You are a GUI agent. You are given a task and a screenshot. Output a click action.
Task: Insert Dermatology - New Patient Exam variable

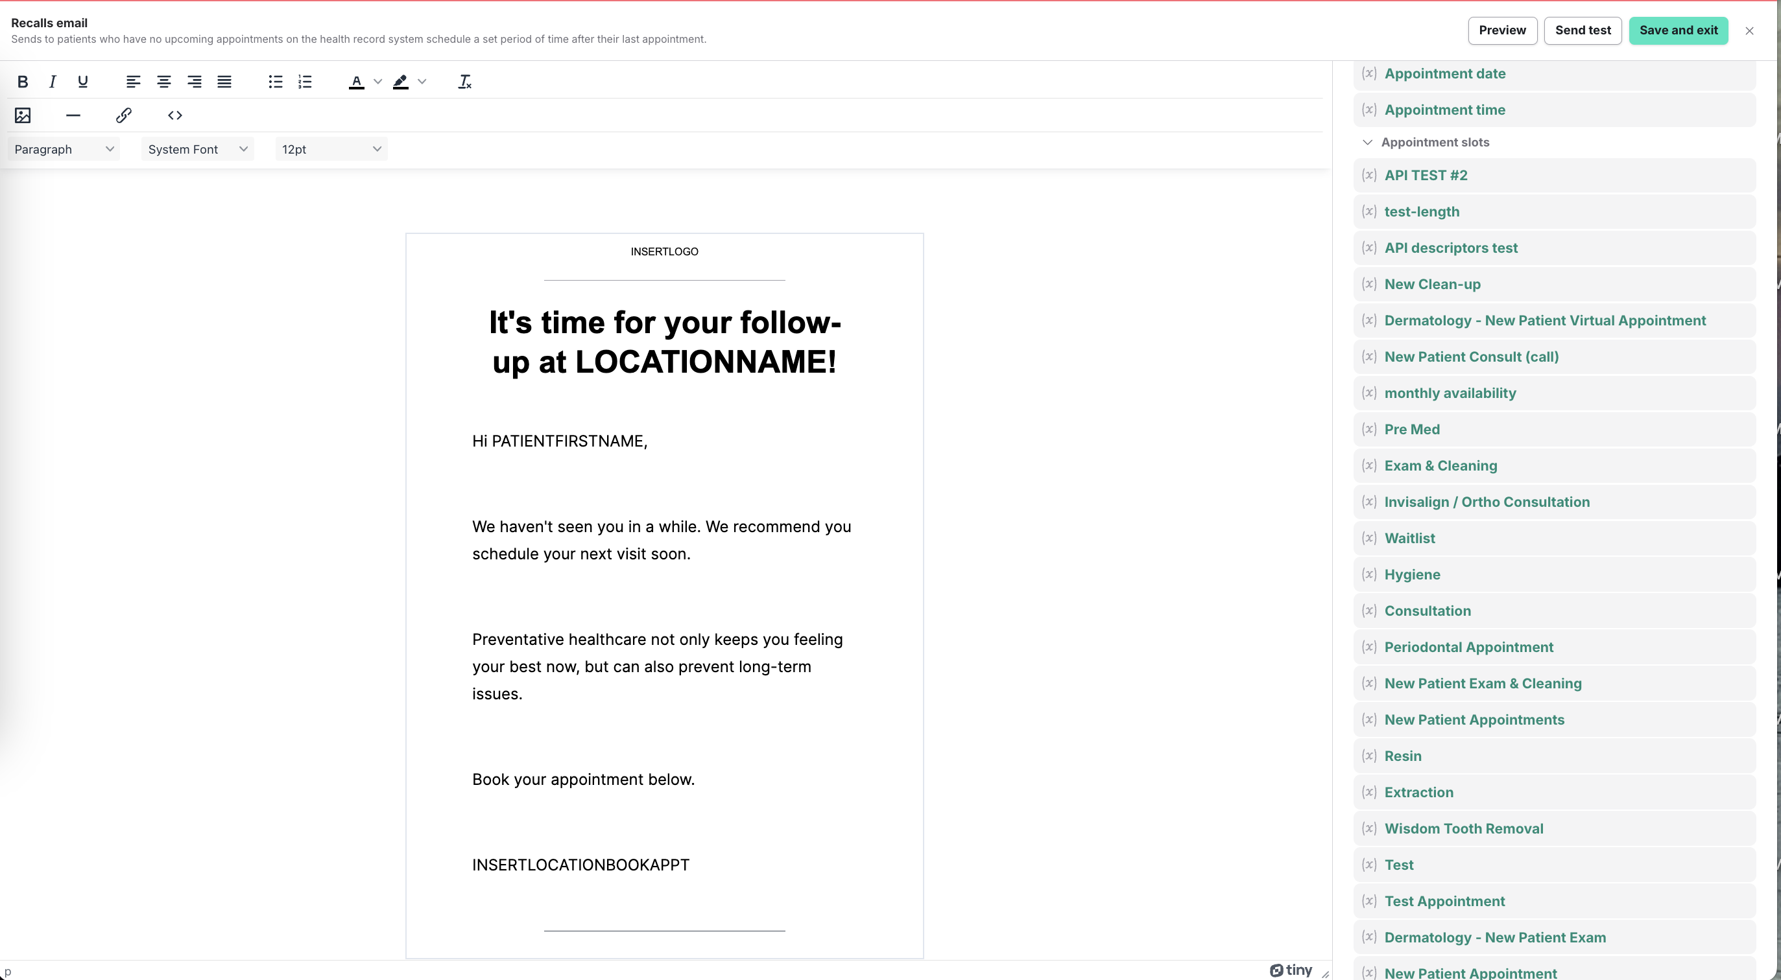pyautogui.click(x=1554, y=937)
